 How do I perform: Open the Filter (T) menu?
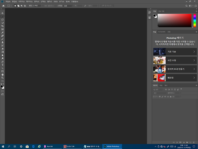(50, 2)
